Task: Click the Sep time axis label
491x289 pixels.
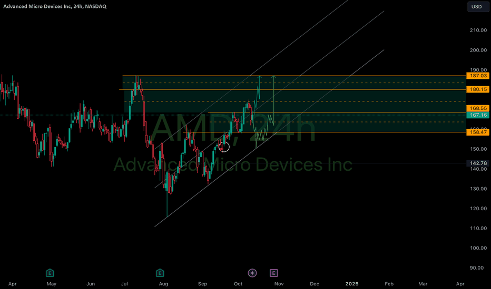Action: [x=203, y=284]
